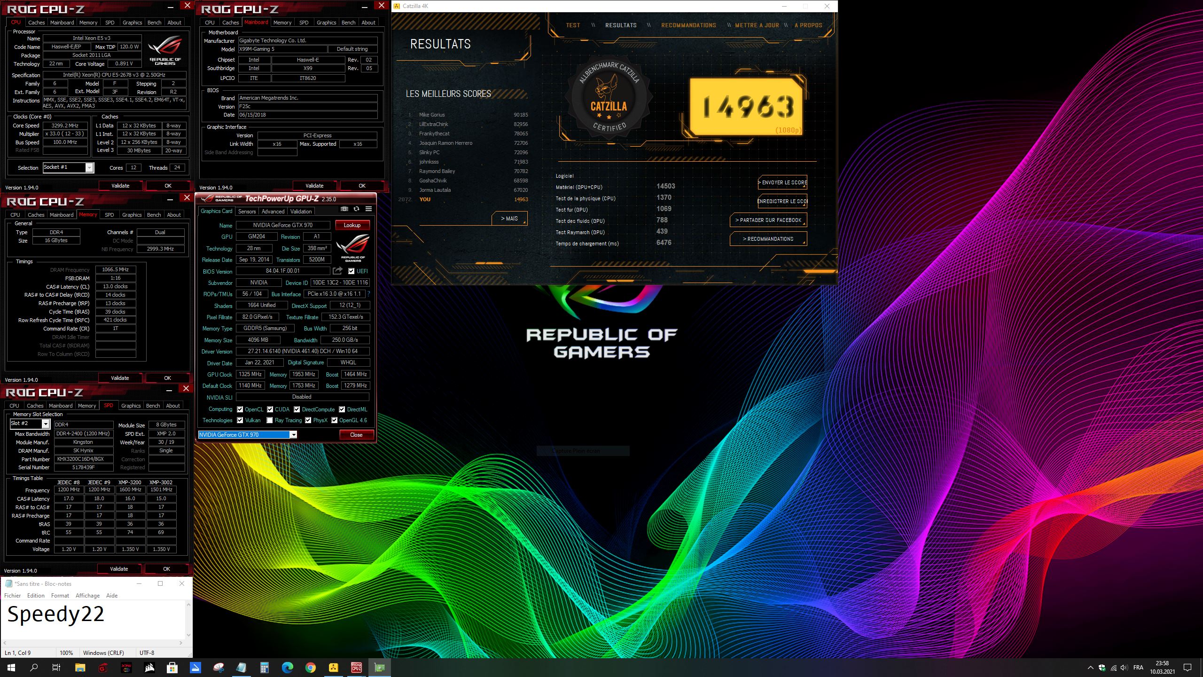The image size is (1203, 677).
Task: Click the Lookup button in GPU-Z
Action: click(352, 225)
